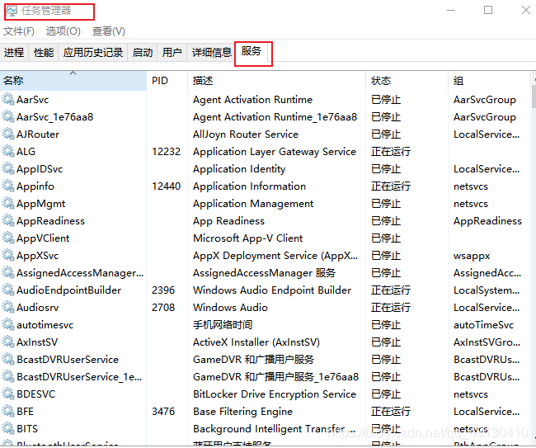
Task: Click description Microsoft App-V Client
Action: tap(248, 238)
